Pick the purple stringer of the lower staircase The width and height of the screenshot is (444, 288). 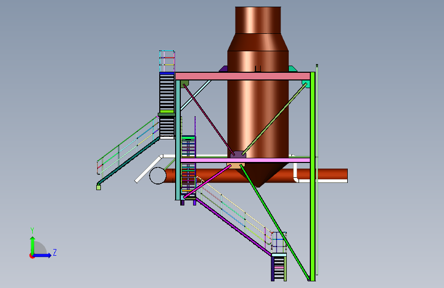[234, 227]
